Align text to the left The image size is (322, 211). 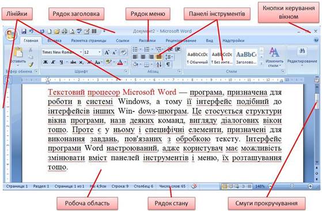[x=135, y=57]
